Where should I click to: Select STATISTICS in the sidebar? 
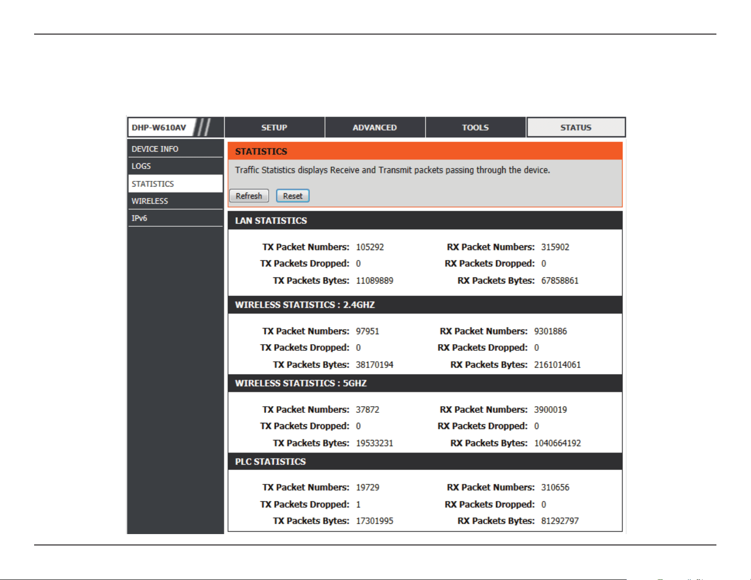click(175, 184)
